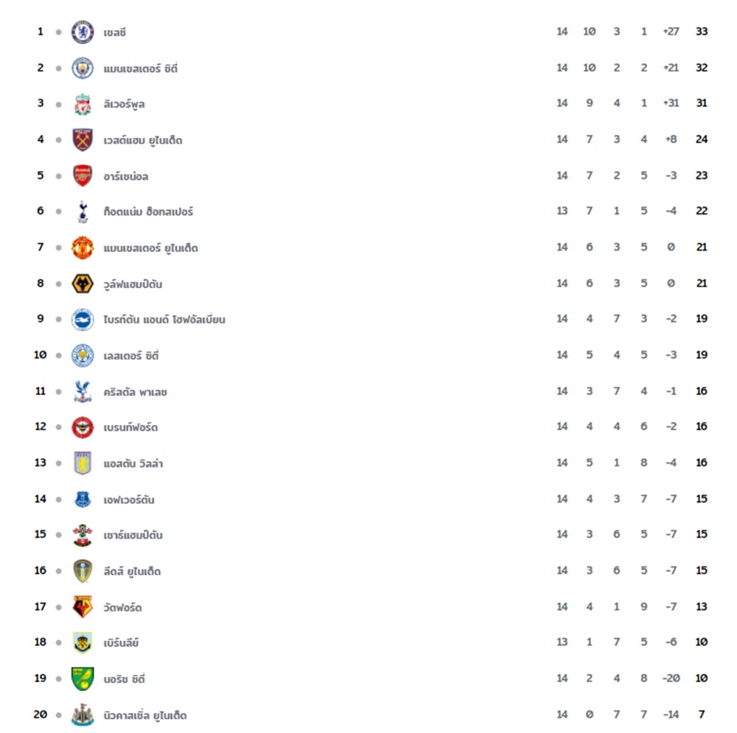Click the points value 33 for Chelsea
Image resolution: width=737 pixels, height=733 pixels.
(x=702, y=32)
